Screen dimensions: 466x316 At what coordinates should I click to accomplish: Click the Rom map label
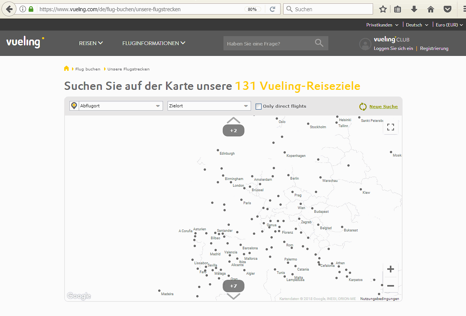click(290, 245)
